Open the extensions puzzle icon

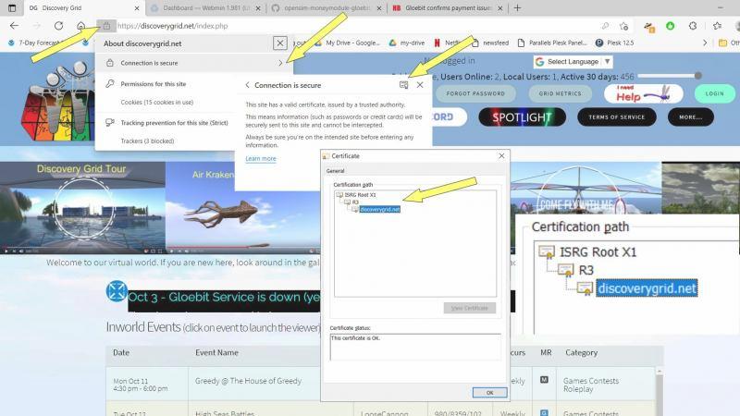(x=693, y=26)
